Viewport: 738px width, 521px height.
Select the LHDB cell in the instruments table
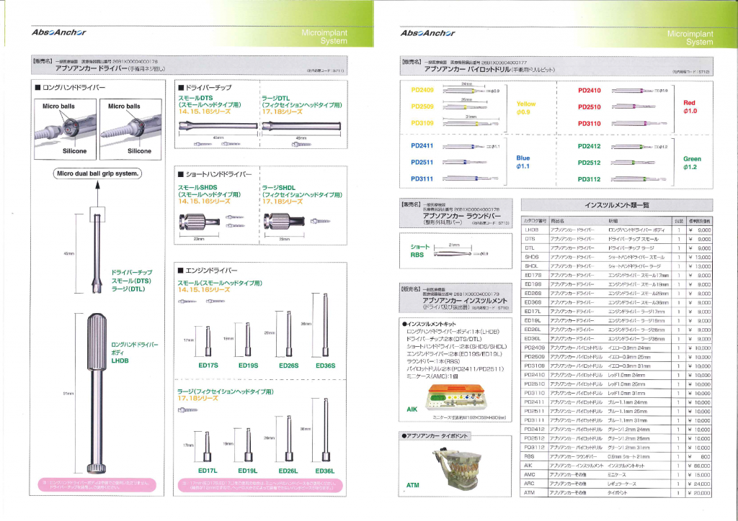point(534,230)
